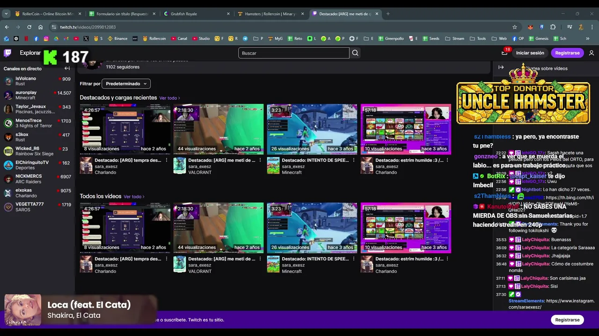Play the 2:18:30 thumbnail in Todos los vídeos
Viewport: 599px width, 336px height.
pyautogui.click(x=219, y=228)
